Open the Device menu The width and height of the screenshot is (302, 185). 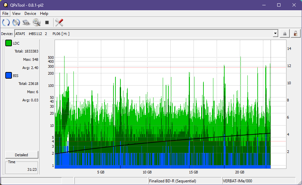click(x=30, y=14)
